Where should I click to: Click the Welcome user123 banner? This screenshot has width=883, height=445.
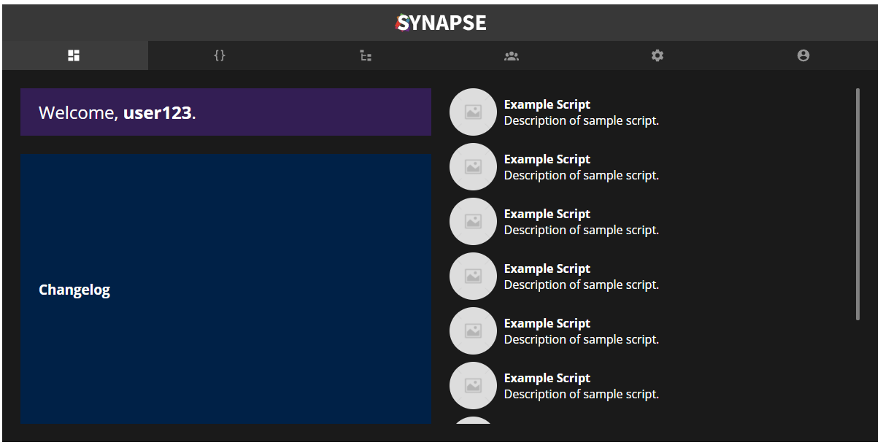225,112
